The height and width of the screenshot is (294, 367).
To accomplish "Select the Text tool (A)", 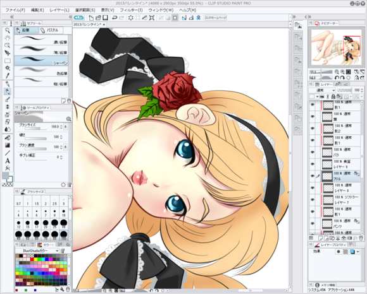I will (8, 160).
